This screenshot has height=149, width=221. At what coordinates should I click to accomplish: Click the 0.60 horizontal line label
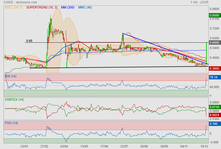(29, 41)
